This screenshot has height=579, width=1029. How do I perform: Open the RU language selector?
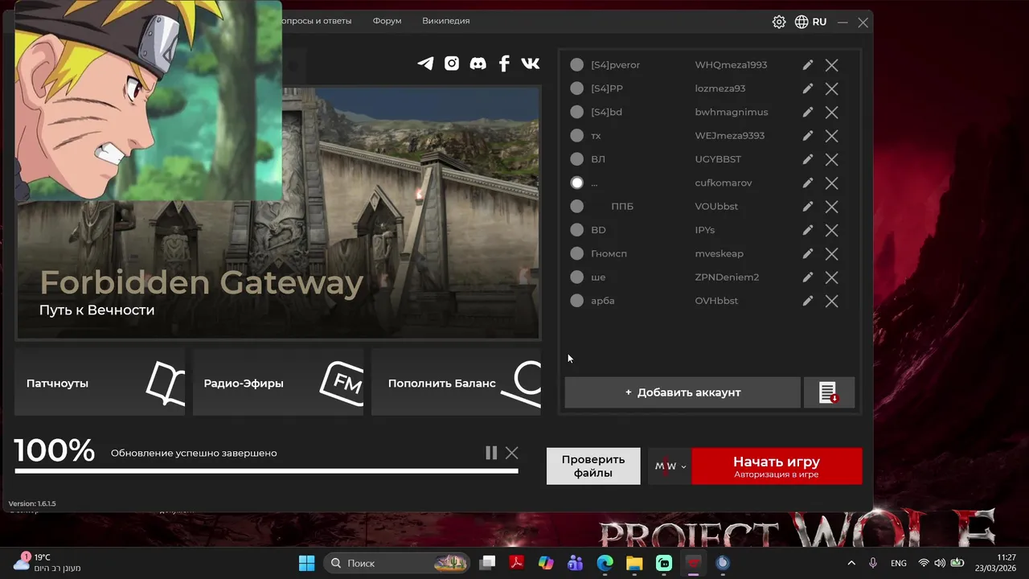click(819, 22)
